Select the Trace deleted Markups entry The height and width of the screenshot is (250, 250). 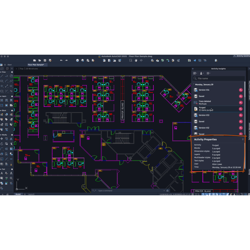pyautogui.click(x=216, y=102)
